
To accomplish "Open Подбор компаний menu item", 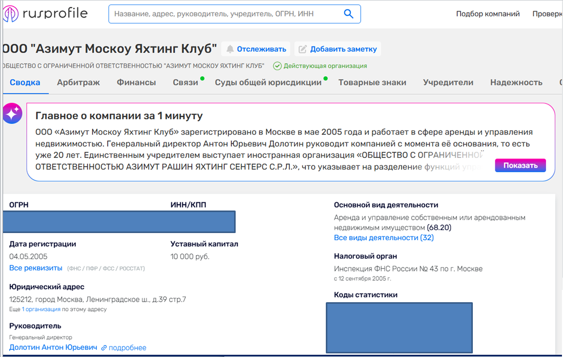I will (x=488, y=14).
